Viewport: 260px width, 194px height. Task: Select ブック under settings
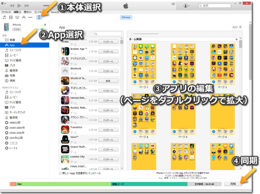(25, 65)
